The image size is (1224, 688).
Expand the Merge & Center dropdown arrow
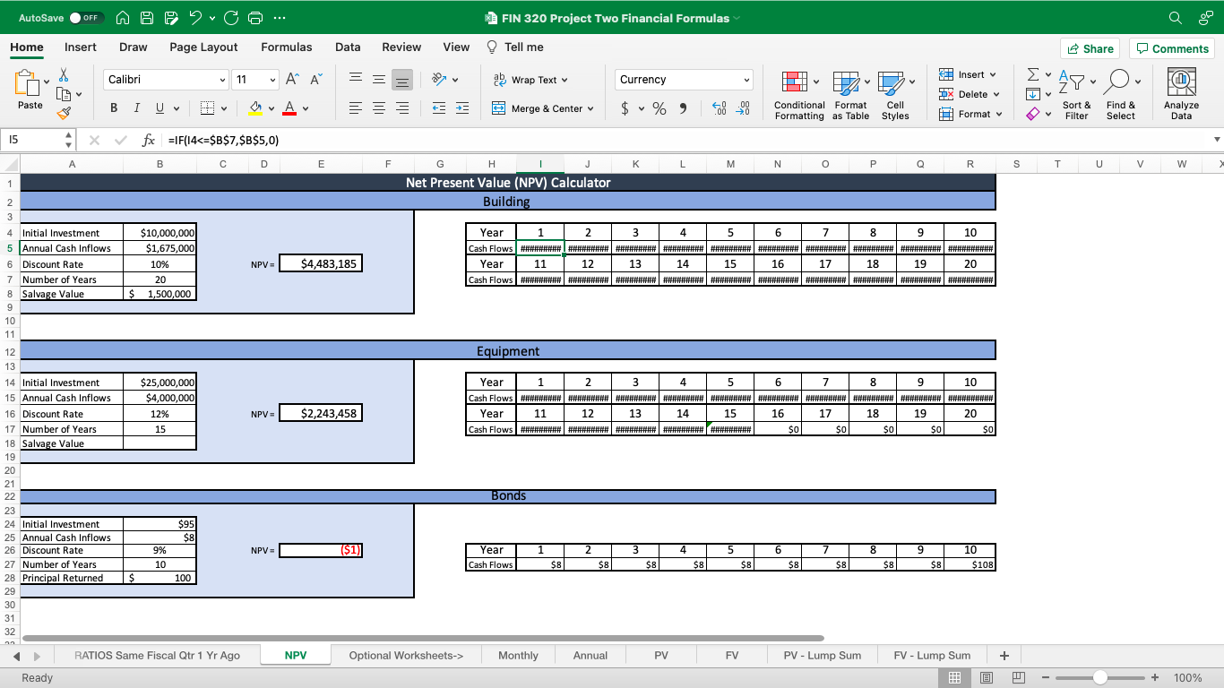pyautogui.click(x=590, y=108)
